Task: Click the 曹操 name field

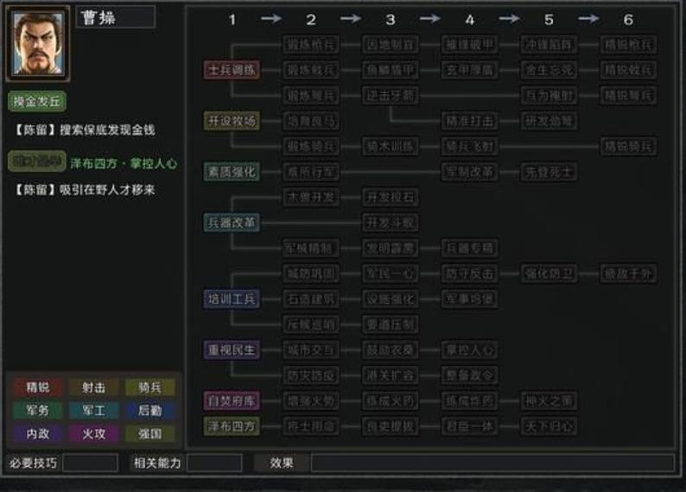Action: (116, 17)
